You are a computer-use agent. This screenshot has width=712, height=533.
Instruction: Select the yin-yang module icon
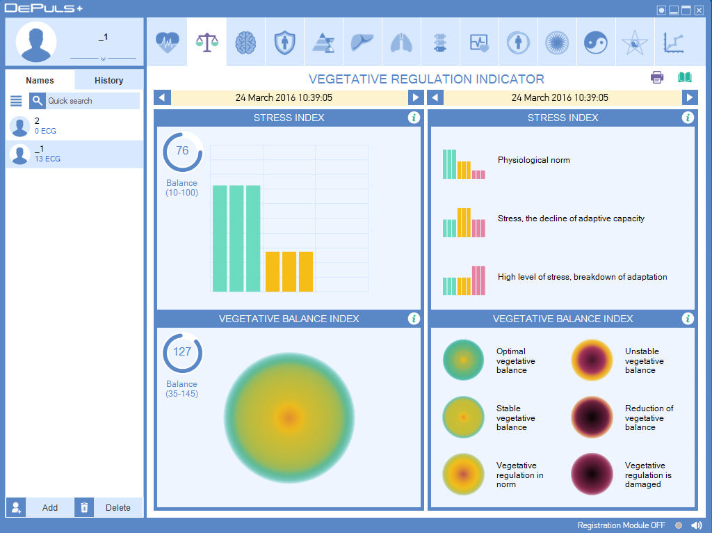point(596,42)
